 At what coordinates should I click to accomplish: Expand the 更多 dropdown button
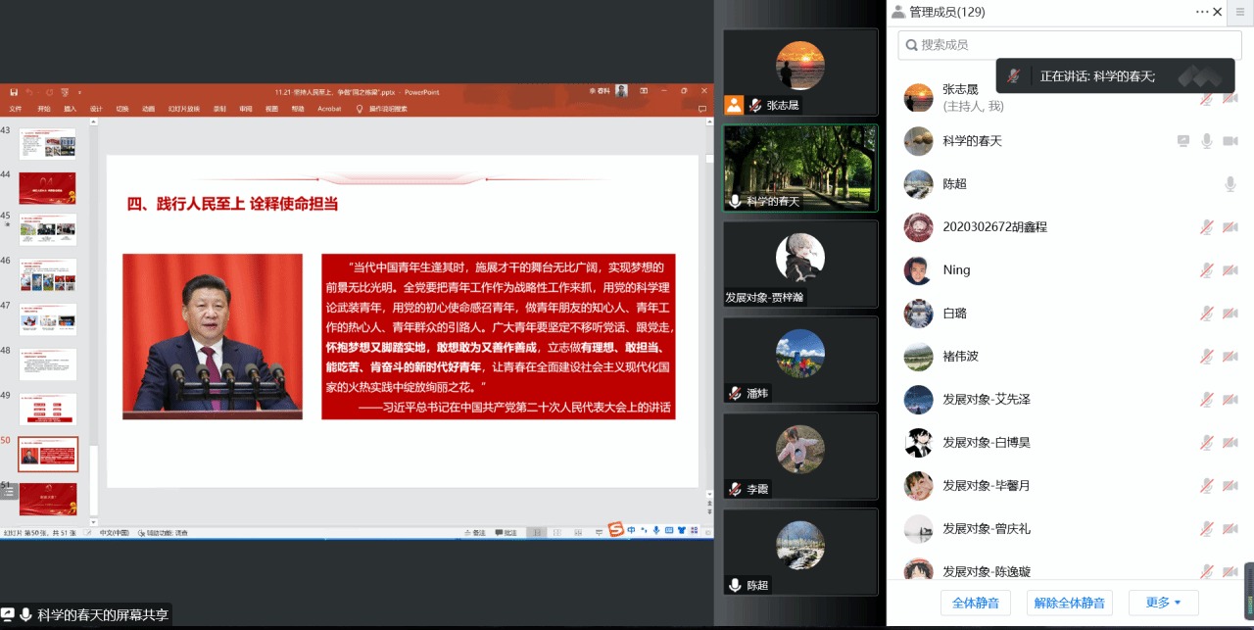pos(1163,603)
